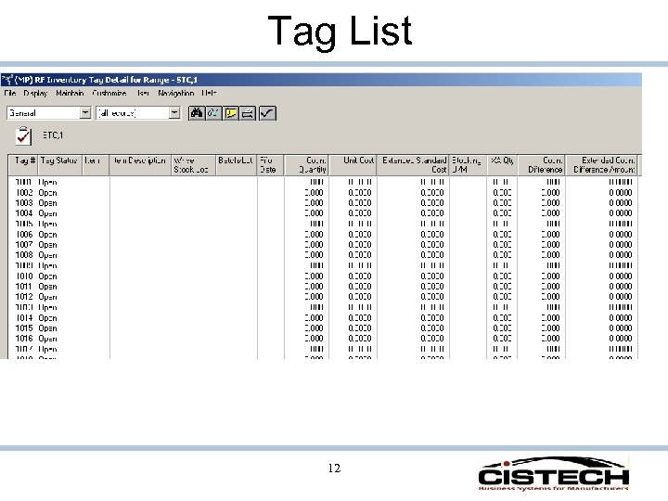668x501 pixels.
Task: Open the Navigation menu
Action: point(175,93)
